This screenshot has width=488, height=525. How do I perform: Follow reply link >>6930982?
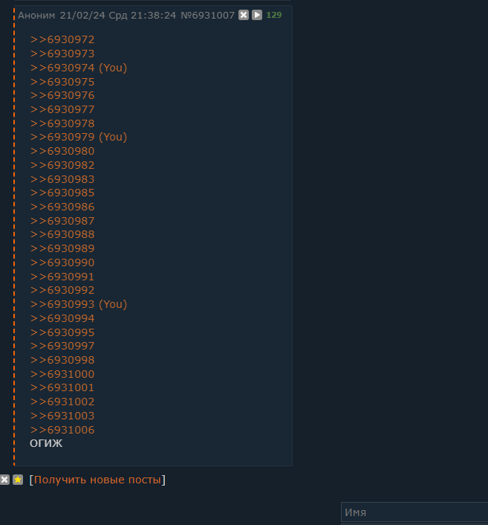point(62,165)
